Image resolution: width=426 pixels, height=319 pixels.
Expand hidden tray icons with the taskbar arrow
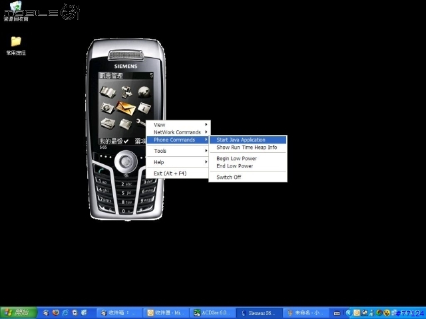(349, 313)
